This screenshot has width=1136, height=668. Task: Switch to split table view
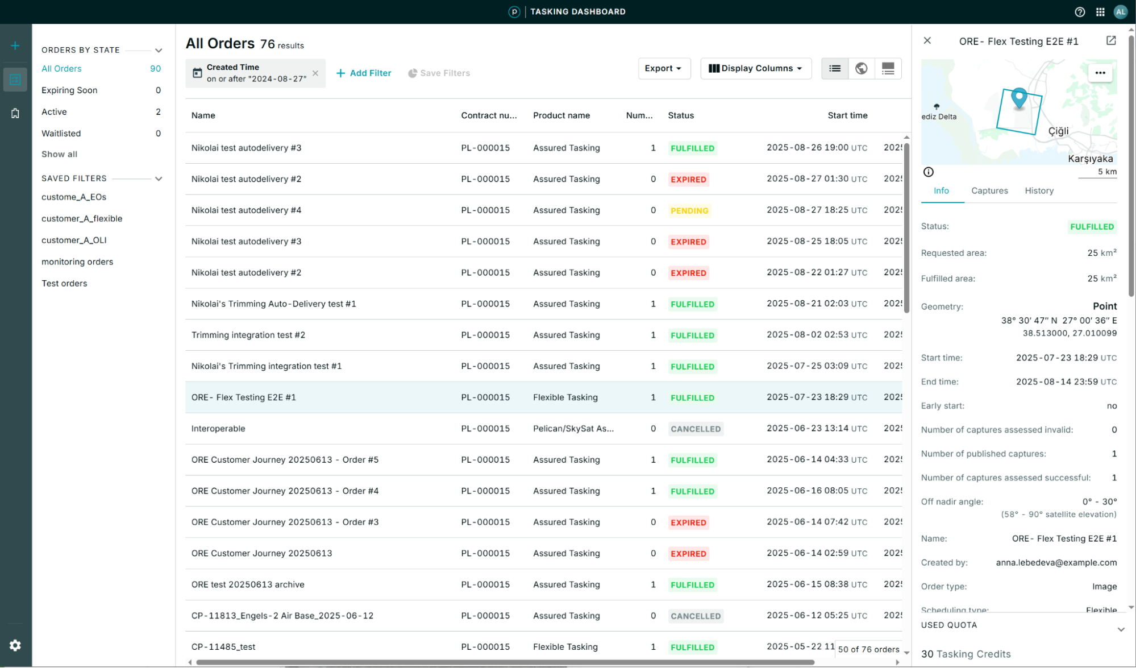888,69
